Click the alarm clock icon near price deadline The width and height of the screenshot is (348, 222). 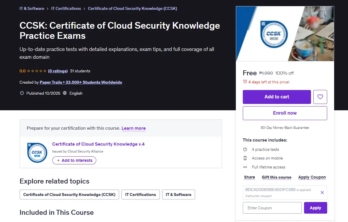[245, 82]
